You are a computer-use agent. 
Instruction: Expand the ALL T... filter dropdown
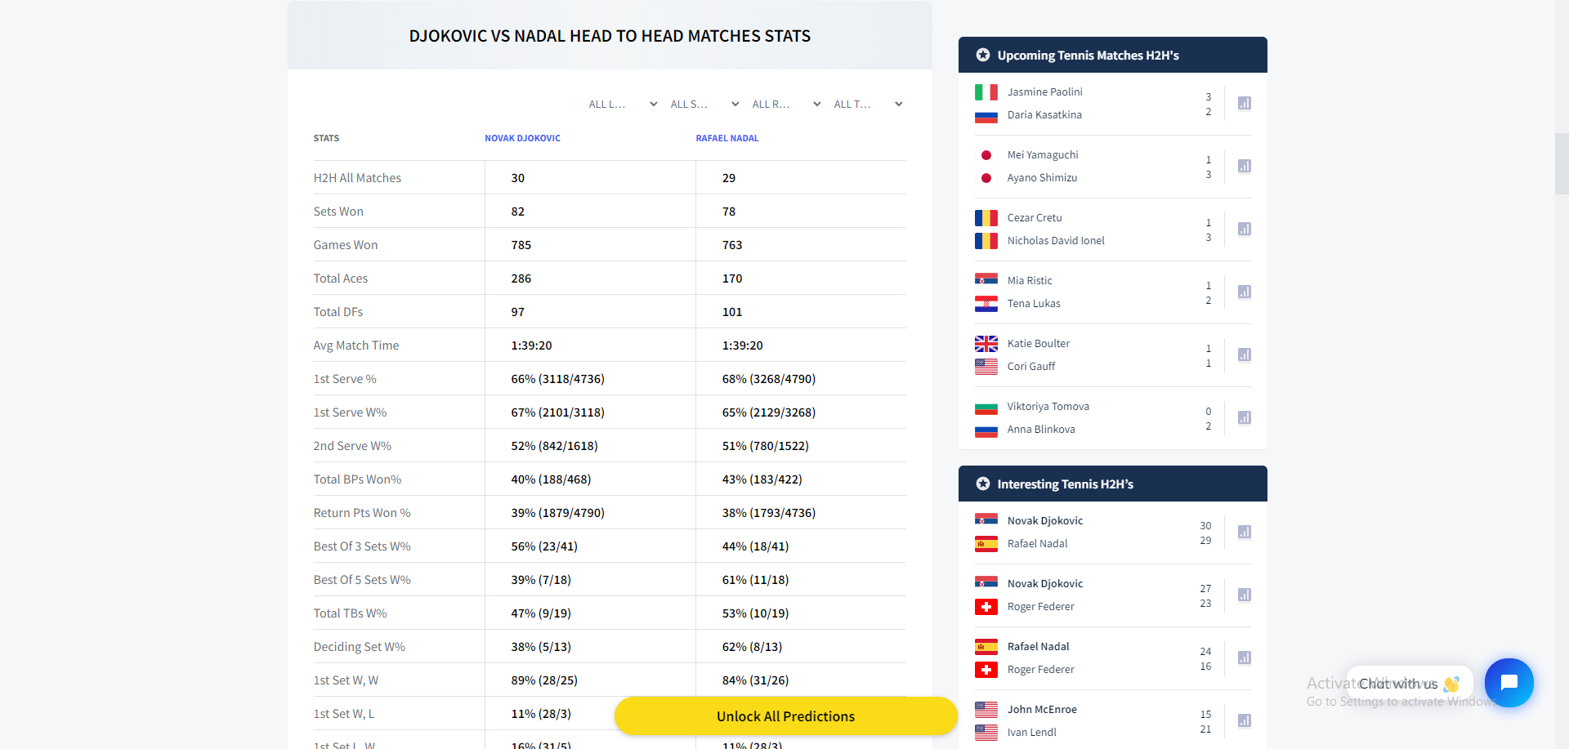(868, 105)
